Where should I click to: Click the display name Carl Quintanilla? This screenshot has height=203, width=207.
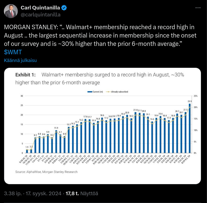pos(40,8)
